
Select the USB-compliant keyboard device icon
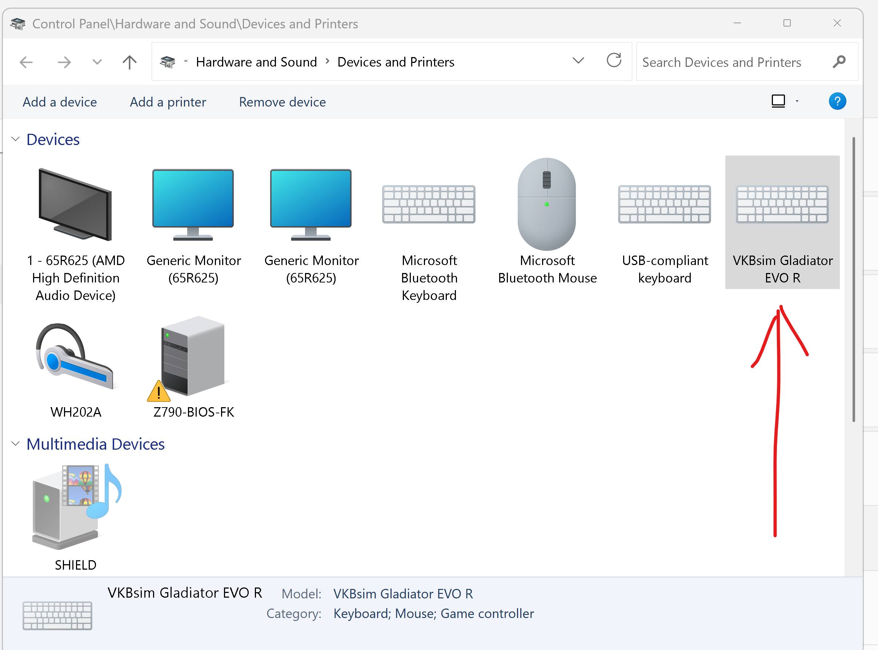pyautogui.click(x=664, y=204)
